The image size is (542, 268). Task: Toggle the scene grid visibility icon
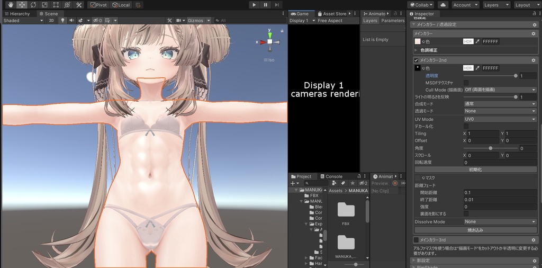pyautogui.click(x=107, y=21)
